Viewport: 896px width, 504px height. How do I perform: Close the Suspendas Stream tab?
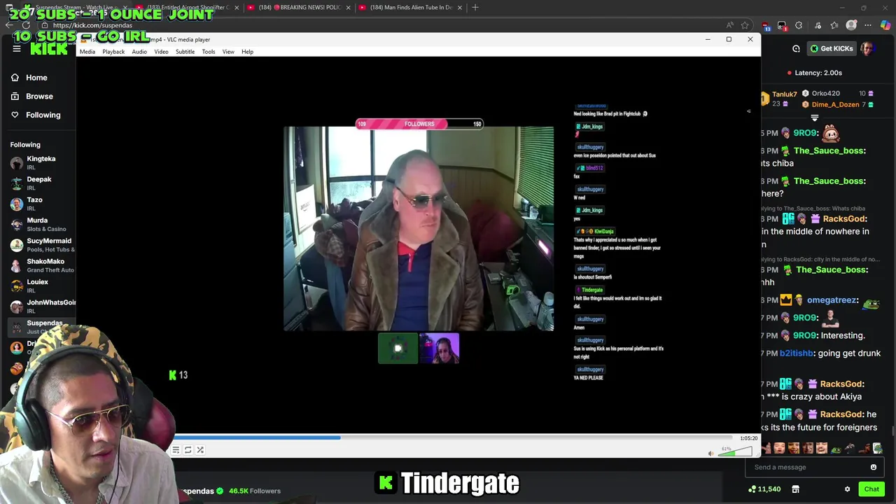(x=125, y=8)
